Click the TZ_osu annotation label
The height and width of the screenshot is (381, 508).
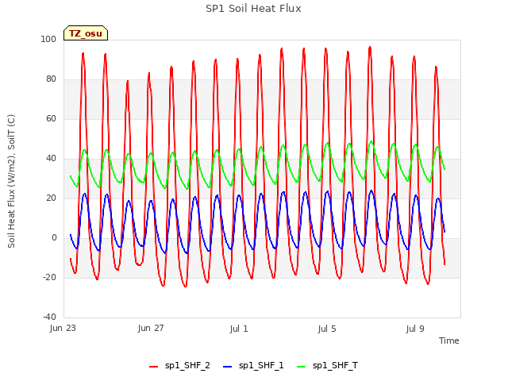pyautogui.click(x=86, y=33)
